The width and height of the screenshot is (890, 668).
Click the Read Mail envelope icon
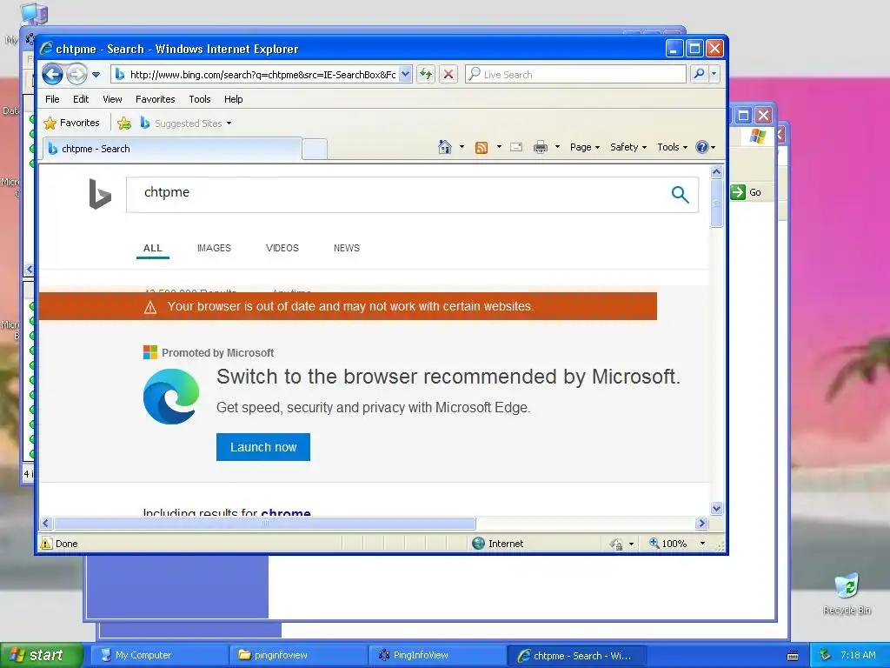(x=516, y=147)
